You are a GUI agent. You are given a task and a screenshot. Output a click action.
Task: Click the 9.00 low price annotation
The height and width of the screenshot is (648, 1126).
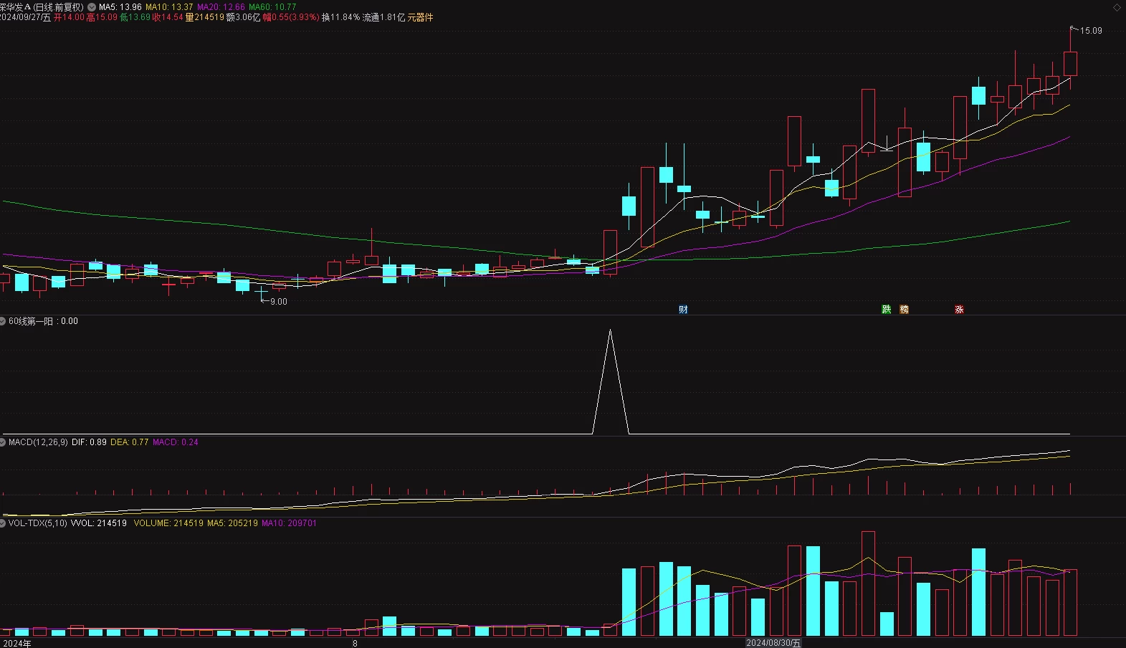(279, 302)
